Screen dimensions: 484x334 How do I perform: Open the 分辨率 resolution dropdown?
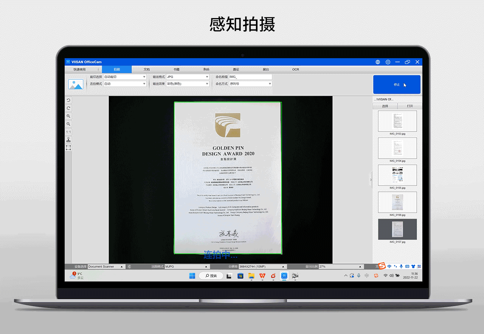tap(261, 266)
